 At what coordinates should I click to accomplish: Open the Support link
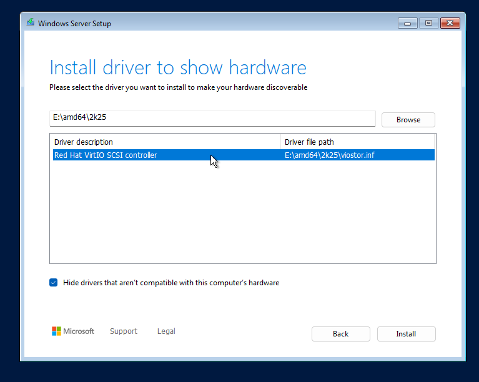[124, 331]
